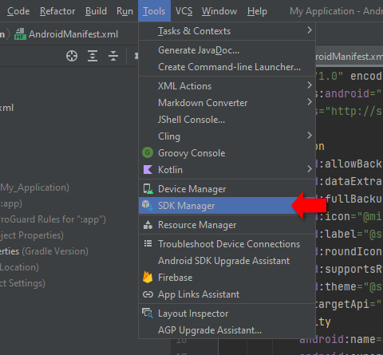Viewport: 383px width, 355px height.
Task: Launch Android SDK Upgrade Assistant
Action: click(227, 261)
